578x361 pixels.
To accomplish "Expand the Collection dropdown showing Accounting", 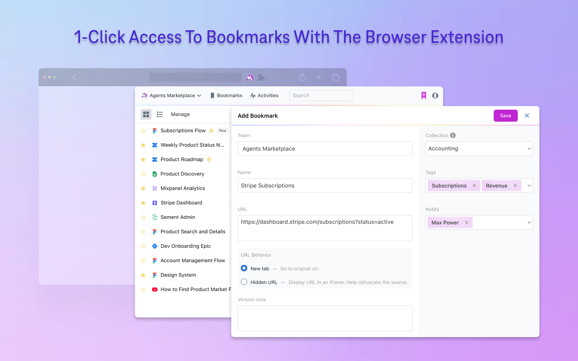I will click(x=479, y=148).
